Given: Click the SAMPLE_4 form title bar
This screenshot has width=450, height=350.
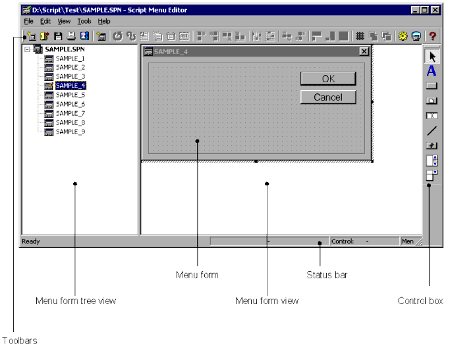Looking at the screenshot, I should (x=250, y=51).
